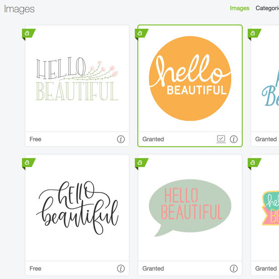Viewport: 279px width, 279px height.
Task: Click the Cricut Access badge on the speech bubble card
Action: [x=142, y=164]
